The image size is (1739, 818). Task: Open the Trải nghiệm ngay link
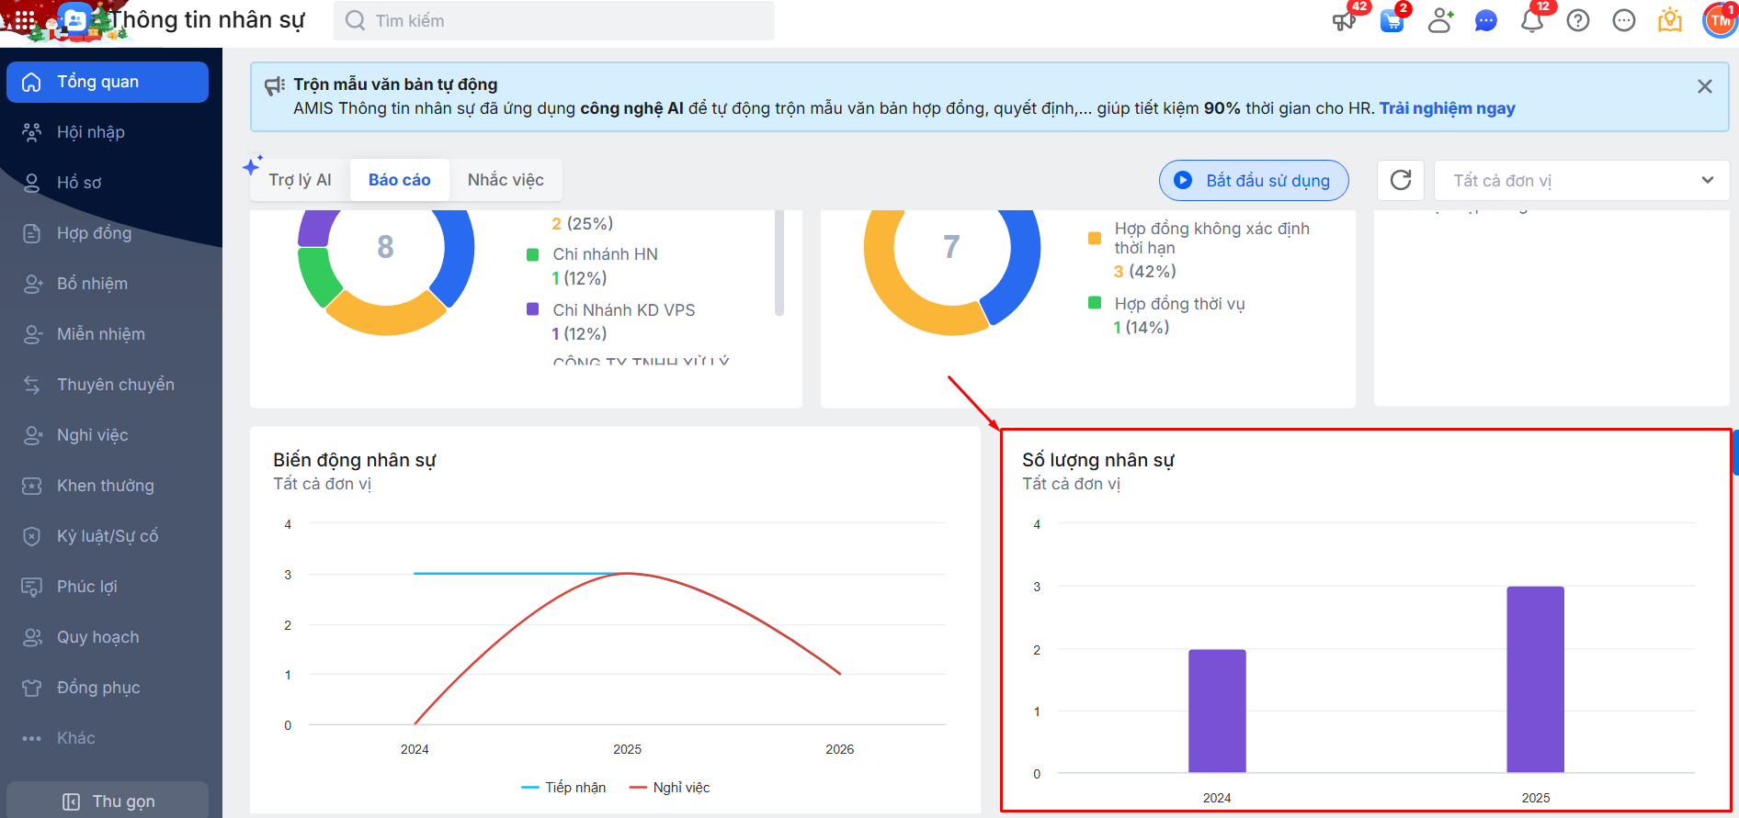pos(1447,108)
